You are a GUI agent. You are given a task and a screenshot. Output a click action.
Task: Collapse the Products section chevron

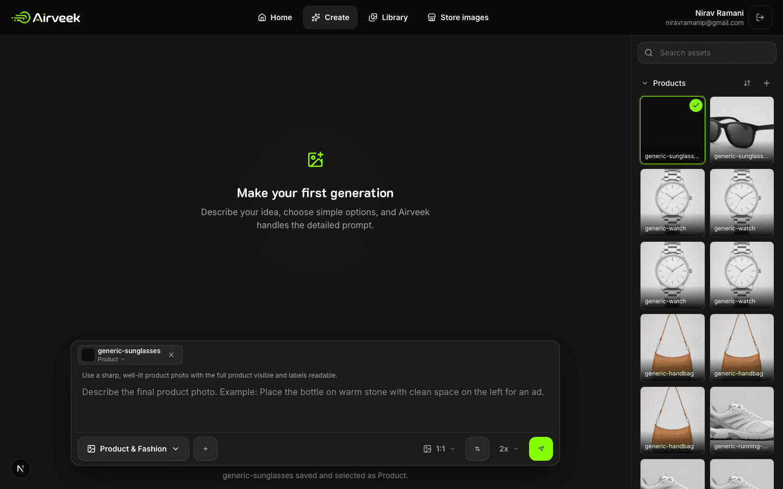tap(645, 83)
